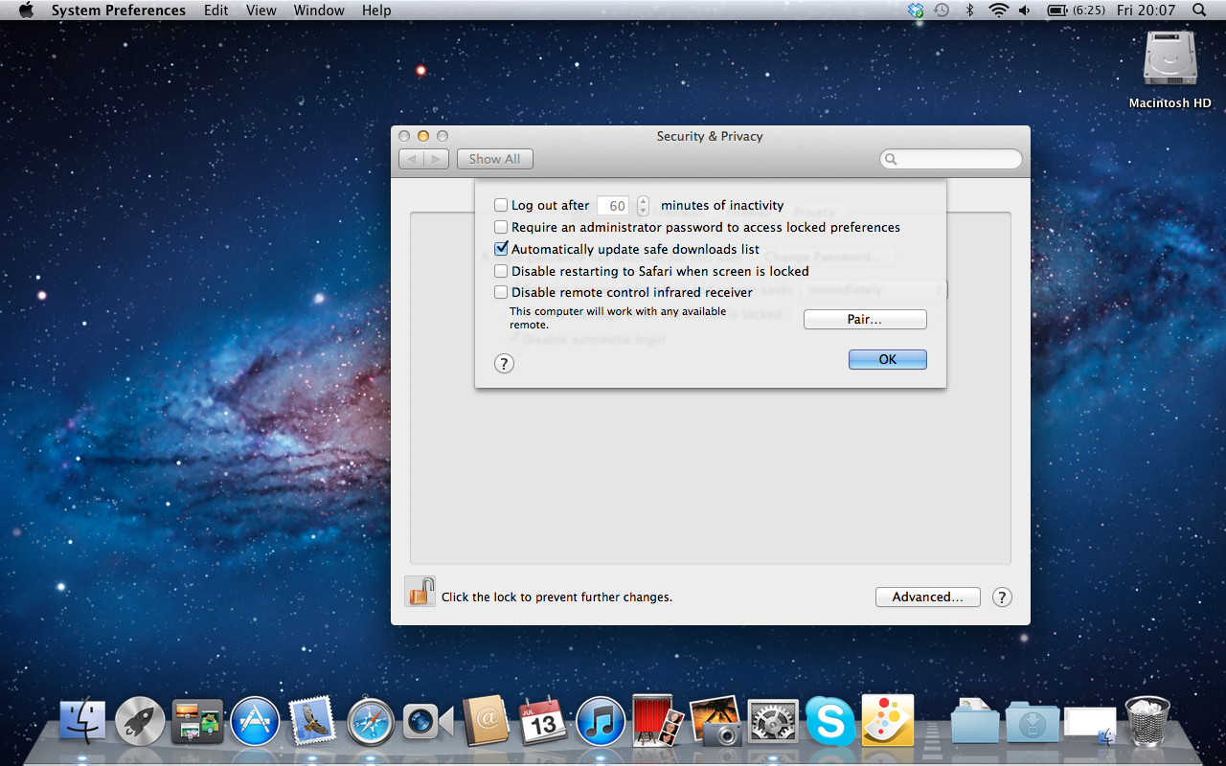Open Mail from the Dock
1226x766 pixels.
click(312, 720)
